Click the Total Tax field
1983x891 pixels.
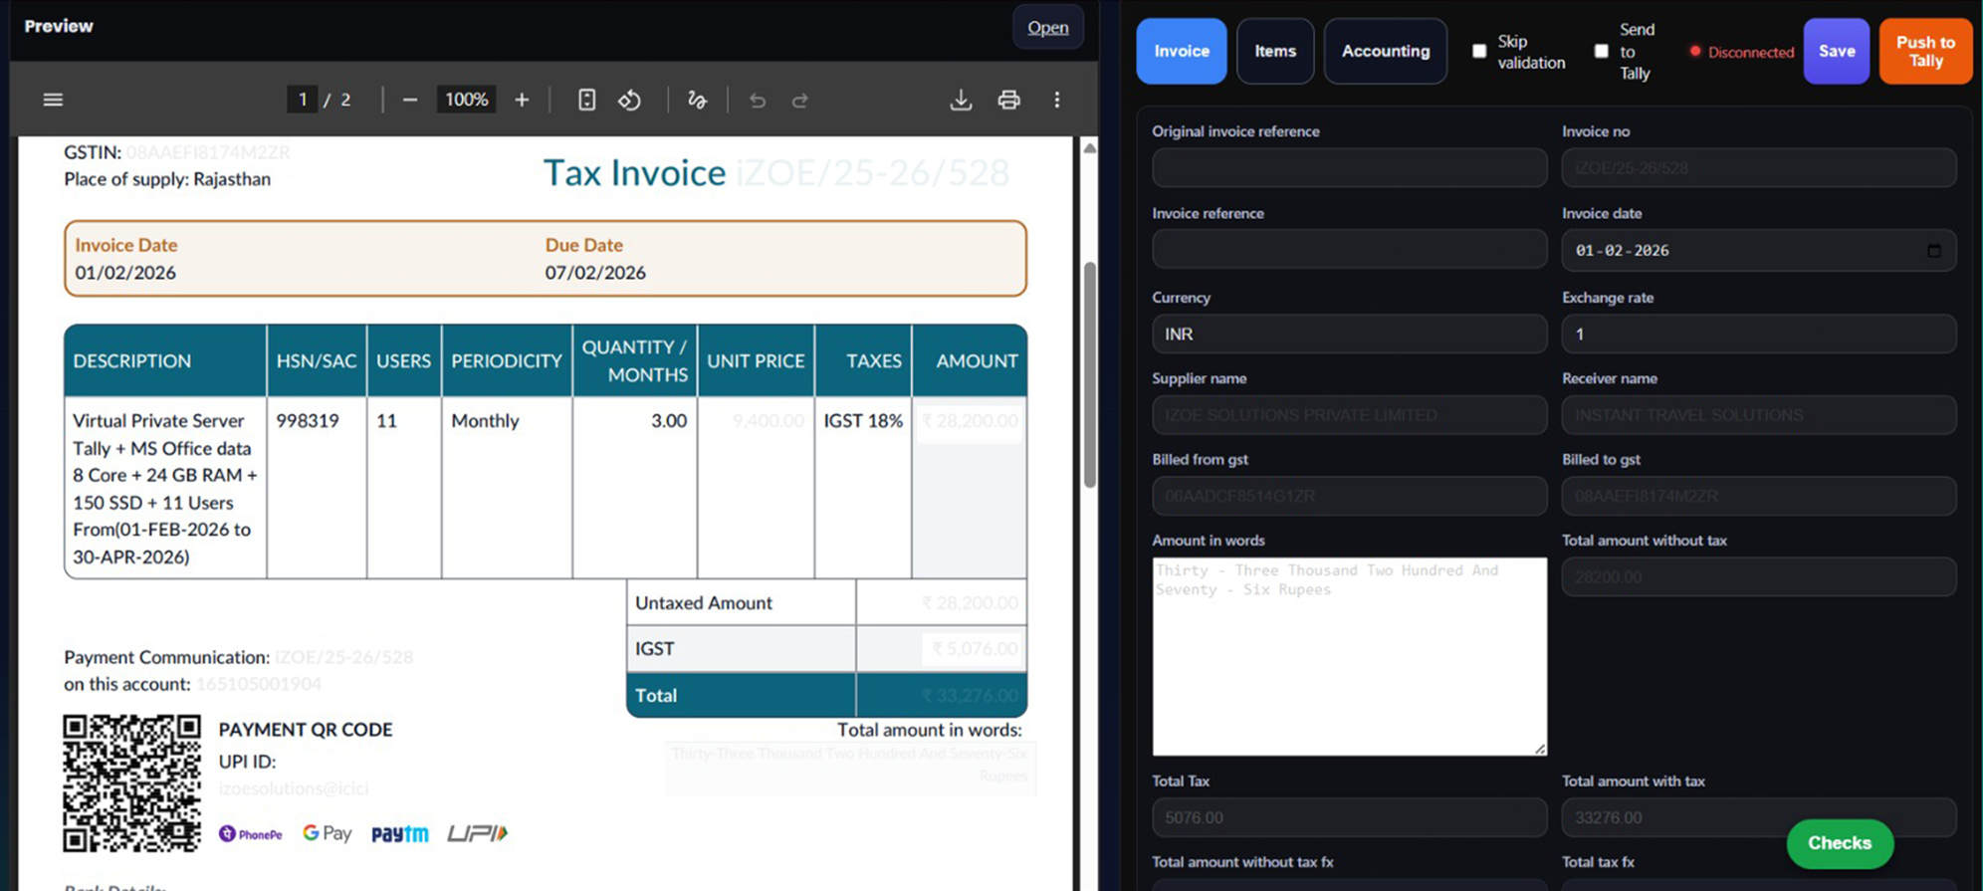pyautogui.click(x=1349, y=817)
